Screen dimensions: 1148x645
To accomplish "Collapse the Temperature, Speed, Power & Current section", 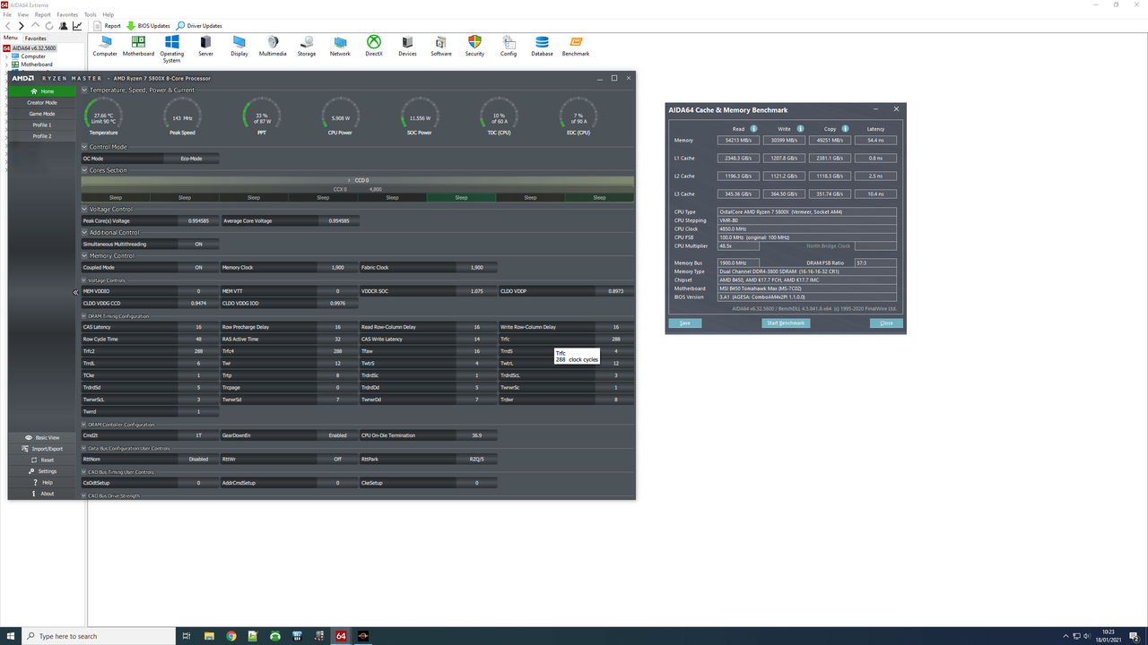I will (84, 90).
